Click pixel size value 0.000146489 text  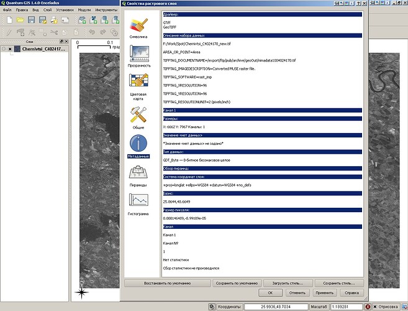tap(184, 218)
